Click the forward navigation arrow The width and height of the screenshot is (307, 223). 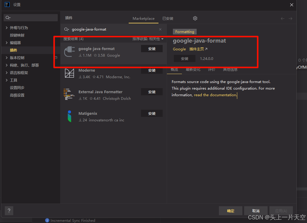pos(290,19)
